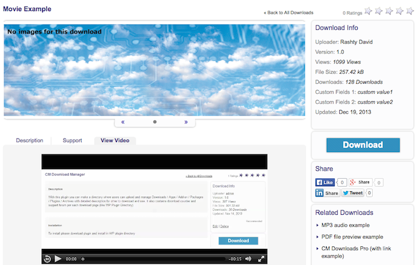Click the blue Download button
The height and width of the screenshot is (265, 417).
point(363,145)
